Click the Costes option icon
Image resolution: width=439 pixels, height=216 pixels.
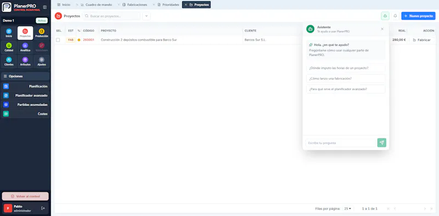point(6,114)
